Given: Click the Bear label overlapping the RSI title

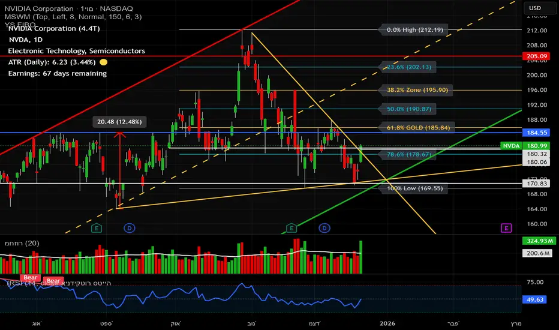Looking at the screenshot, I should pos(54,281).
